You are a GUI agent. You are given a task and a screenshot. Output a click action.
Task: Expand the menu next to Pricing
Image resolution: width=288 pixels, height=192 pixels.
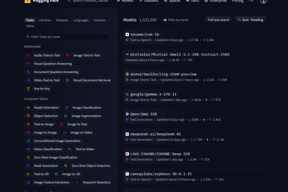coord(251,1)
